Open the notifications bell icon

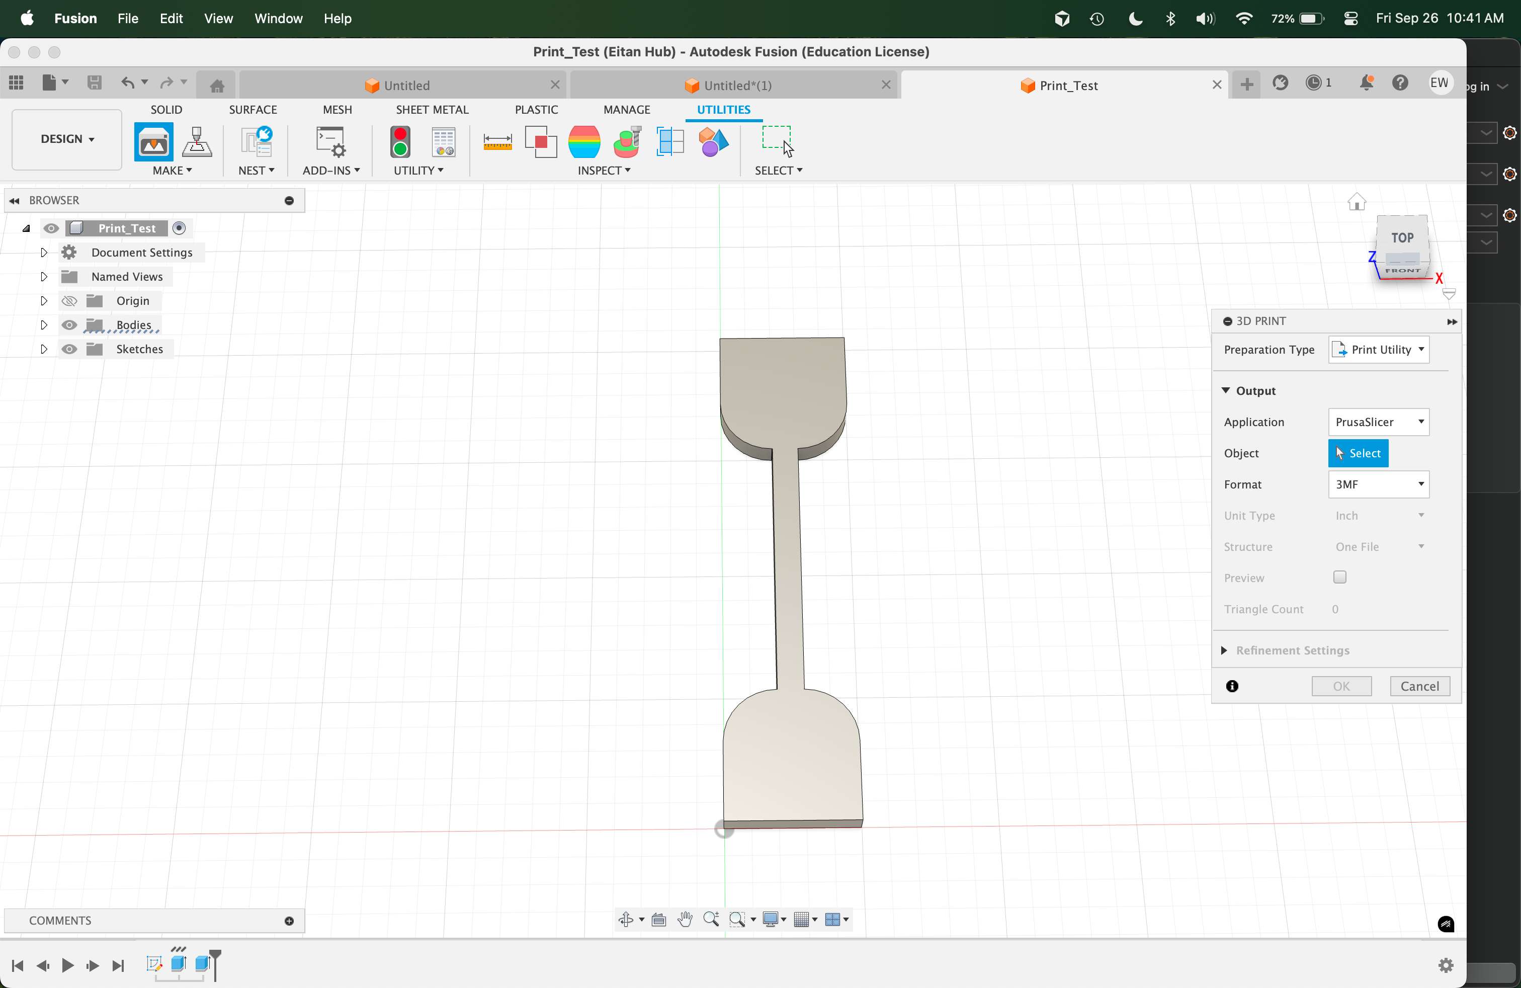(x=1367, y=83)
